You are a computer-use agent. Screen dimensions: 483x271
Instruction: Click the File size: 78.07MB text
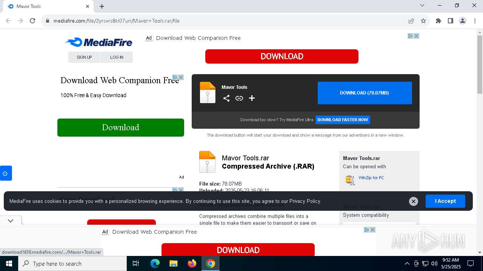pyautogui.click(x=220, y=184)
